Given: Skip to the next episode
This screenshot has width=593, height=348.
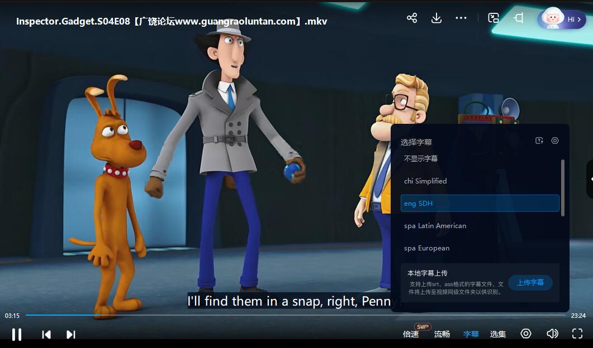Looking at the screenshot, I should point(71,335).
